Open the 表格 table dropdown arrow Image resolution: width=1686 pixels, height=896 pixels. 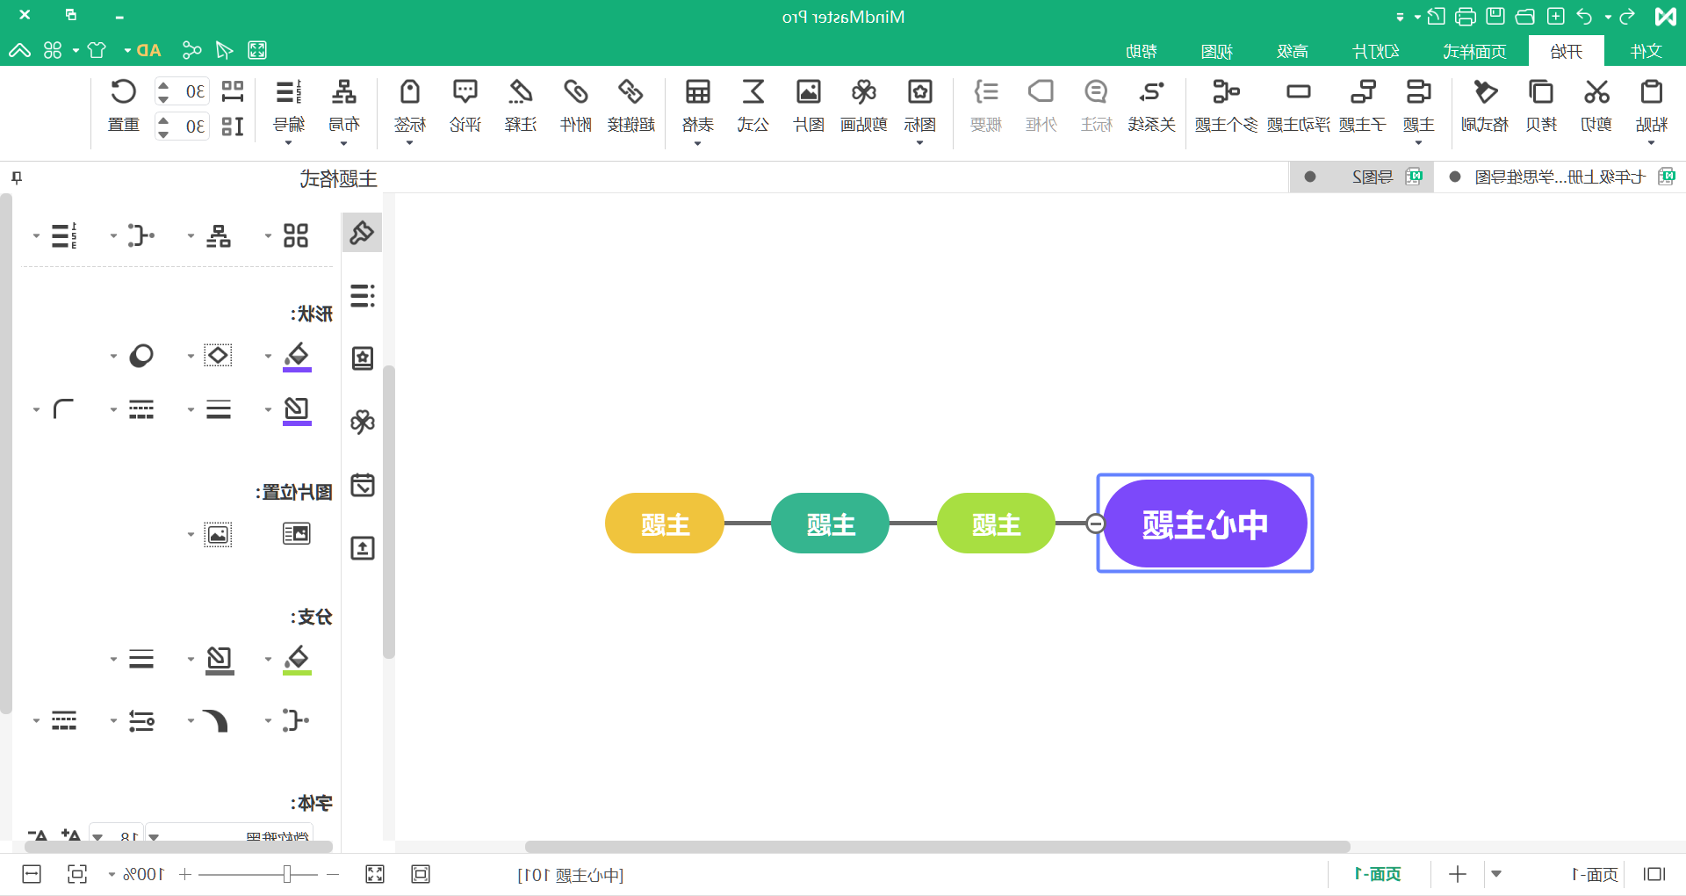pyautogui.click(x=698, y=143)
